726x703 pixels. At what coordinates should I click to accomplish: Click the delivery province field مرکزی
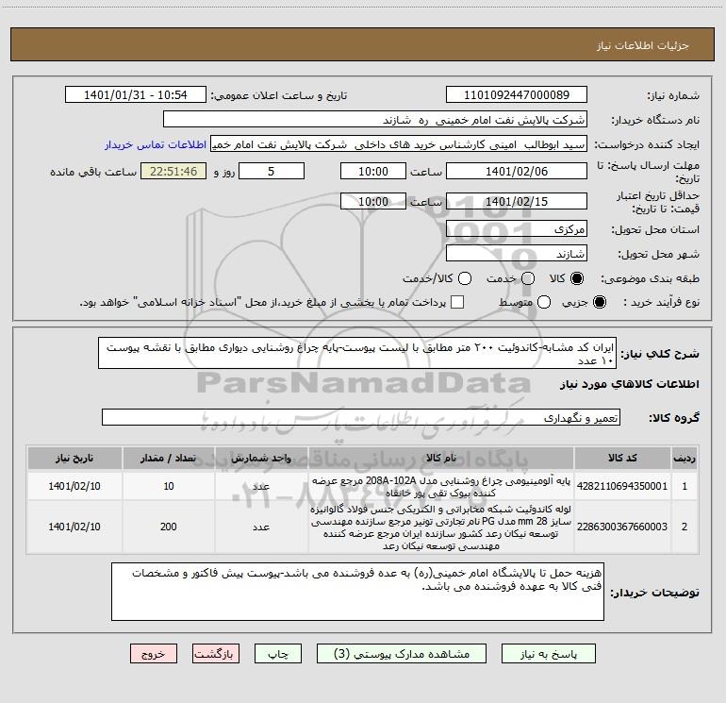517,228
